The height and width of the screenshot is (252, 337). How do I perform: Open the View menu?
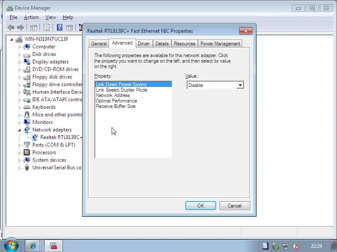(51, 17)
